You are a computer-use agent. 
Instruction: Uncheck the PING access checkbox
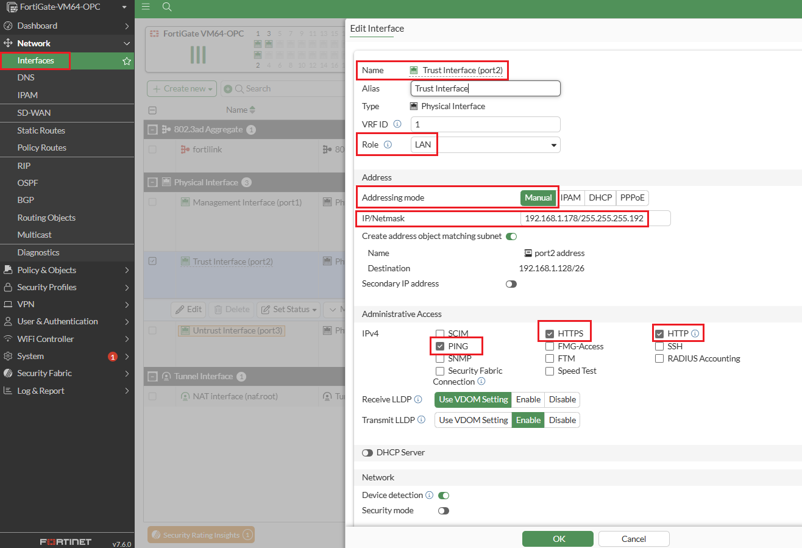(x=440, y=346)
